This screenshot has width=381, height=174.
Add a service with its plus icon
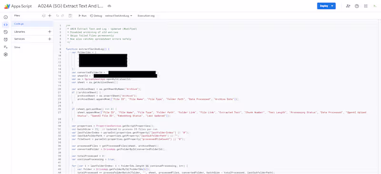[x=50, y=39]
